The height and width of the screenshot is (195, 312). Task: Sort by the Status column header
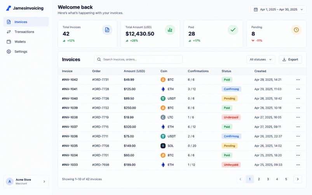(x=227, y=71)
